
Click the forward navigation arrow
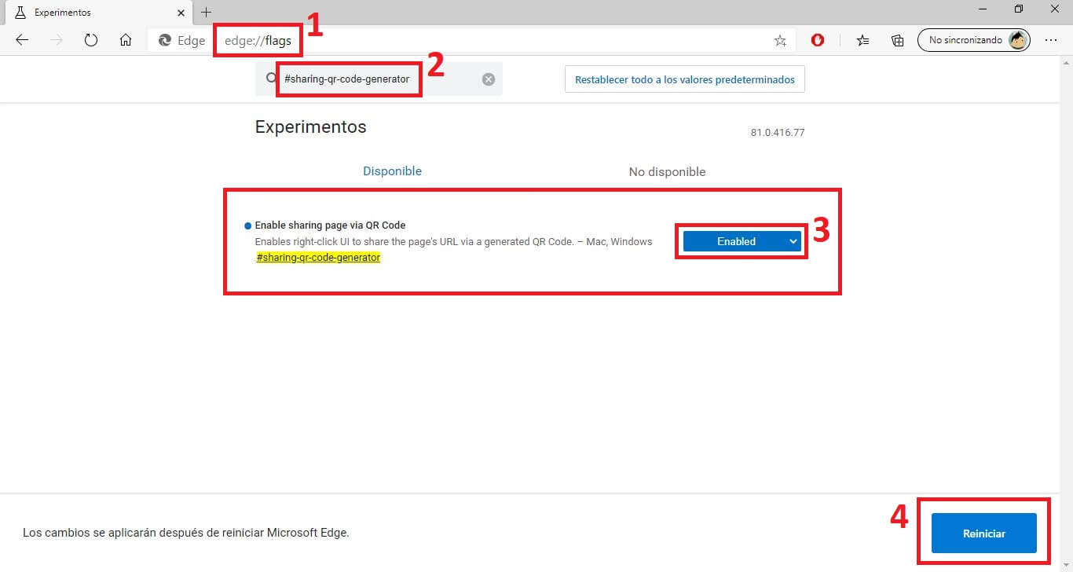click(x=56, y=40)
